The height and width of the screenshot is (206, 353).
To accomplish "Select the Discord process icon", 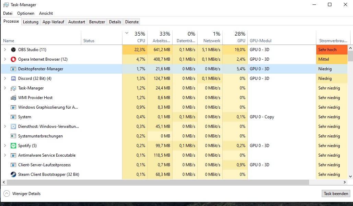I will pos(13,78).
